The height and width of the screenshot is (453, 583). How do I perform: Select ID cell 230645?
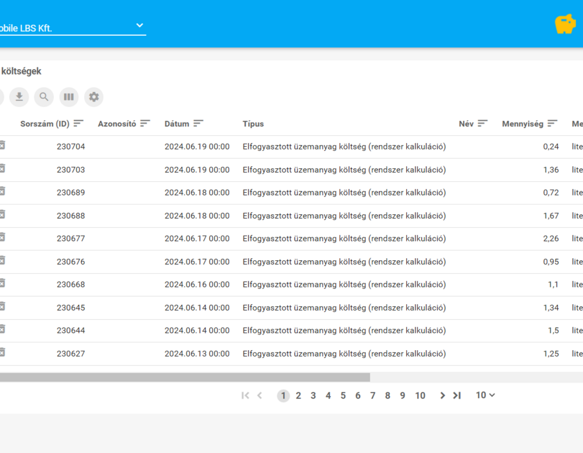[71, 307]
